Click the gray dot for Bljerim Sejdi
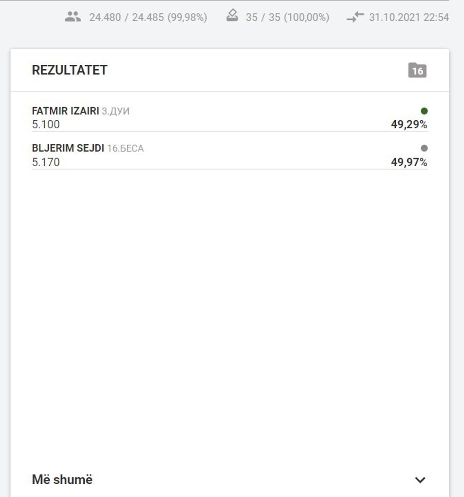The width and height of the screenshot is (464, 497). click(424, 149)
